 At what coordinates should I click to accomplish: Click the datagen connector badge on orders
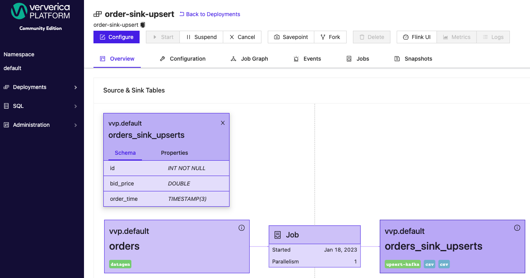pyautogui.click(x=120, y=264)
